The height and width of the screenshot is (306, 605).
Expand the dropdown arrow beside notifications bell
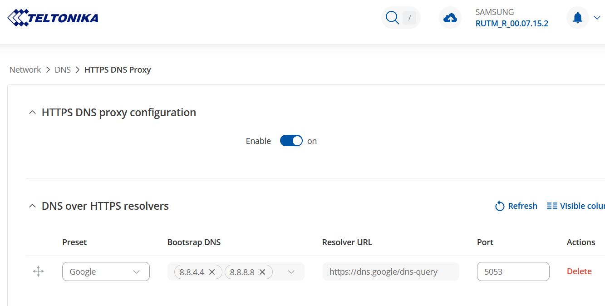597,18
